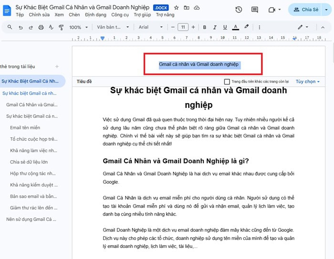The image size is (334, 259).
Task: Click the print icon
Action: 41,27
